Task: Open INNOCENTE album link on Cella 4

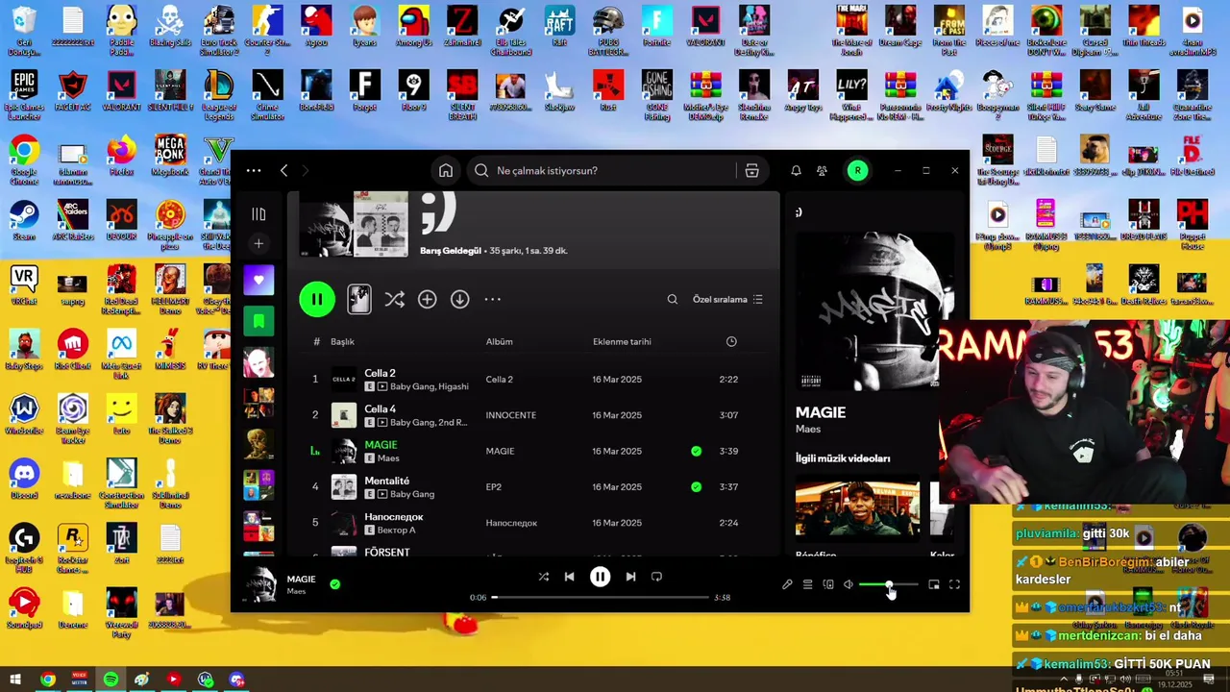Action: click(x=510, y=415)
